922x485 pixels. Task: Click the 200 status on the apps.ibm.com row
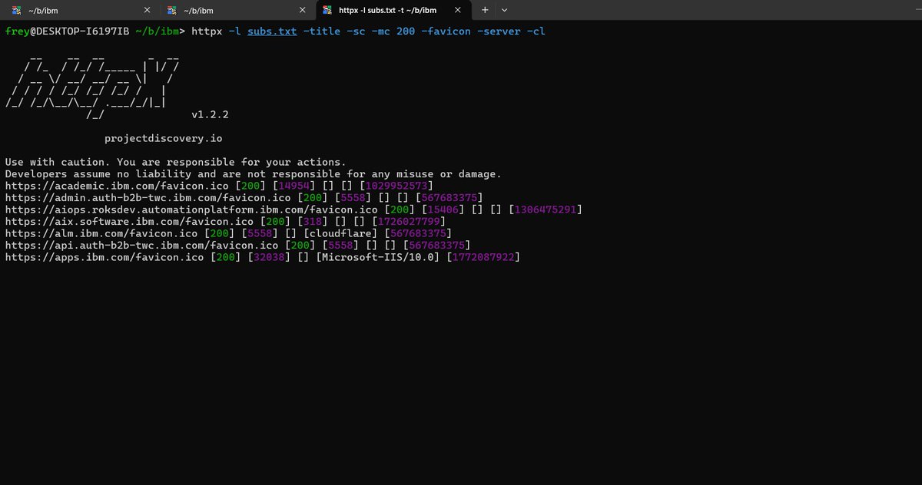[225, 257]
